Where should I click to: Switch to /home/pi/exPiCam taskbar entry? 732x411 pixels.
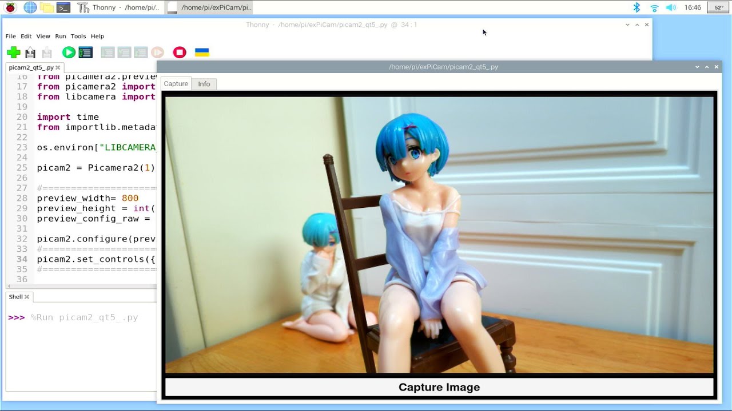point(209,7)
